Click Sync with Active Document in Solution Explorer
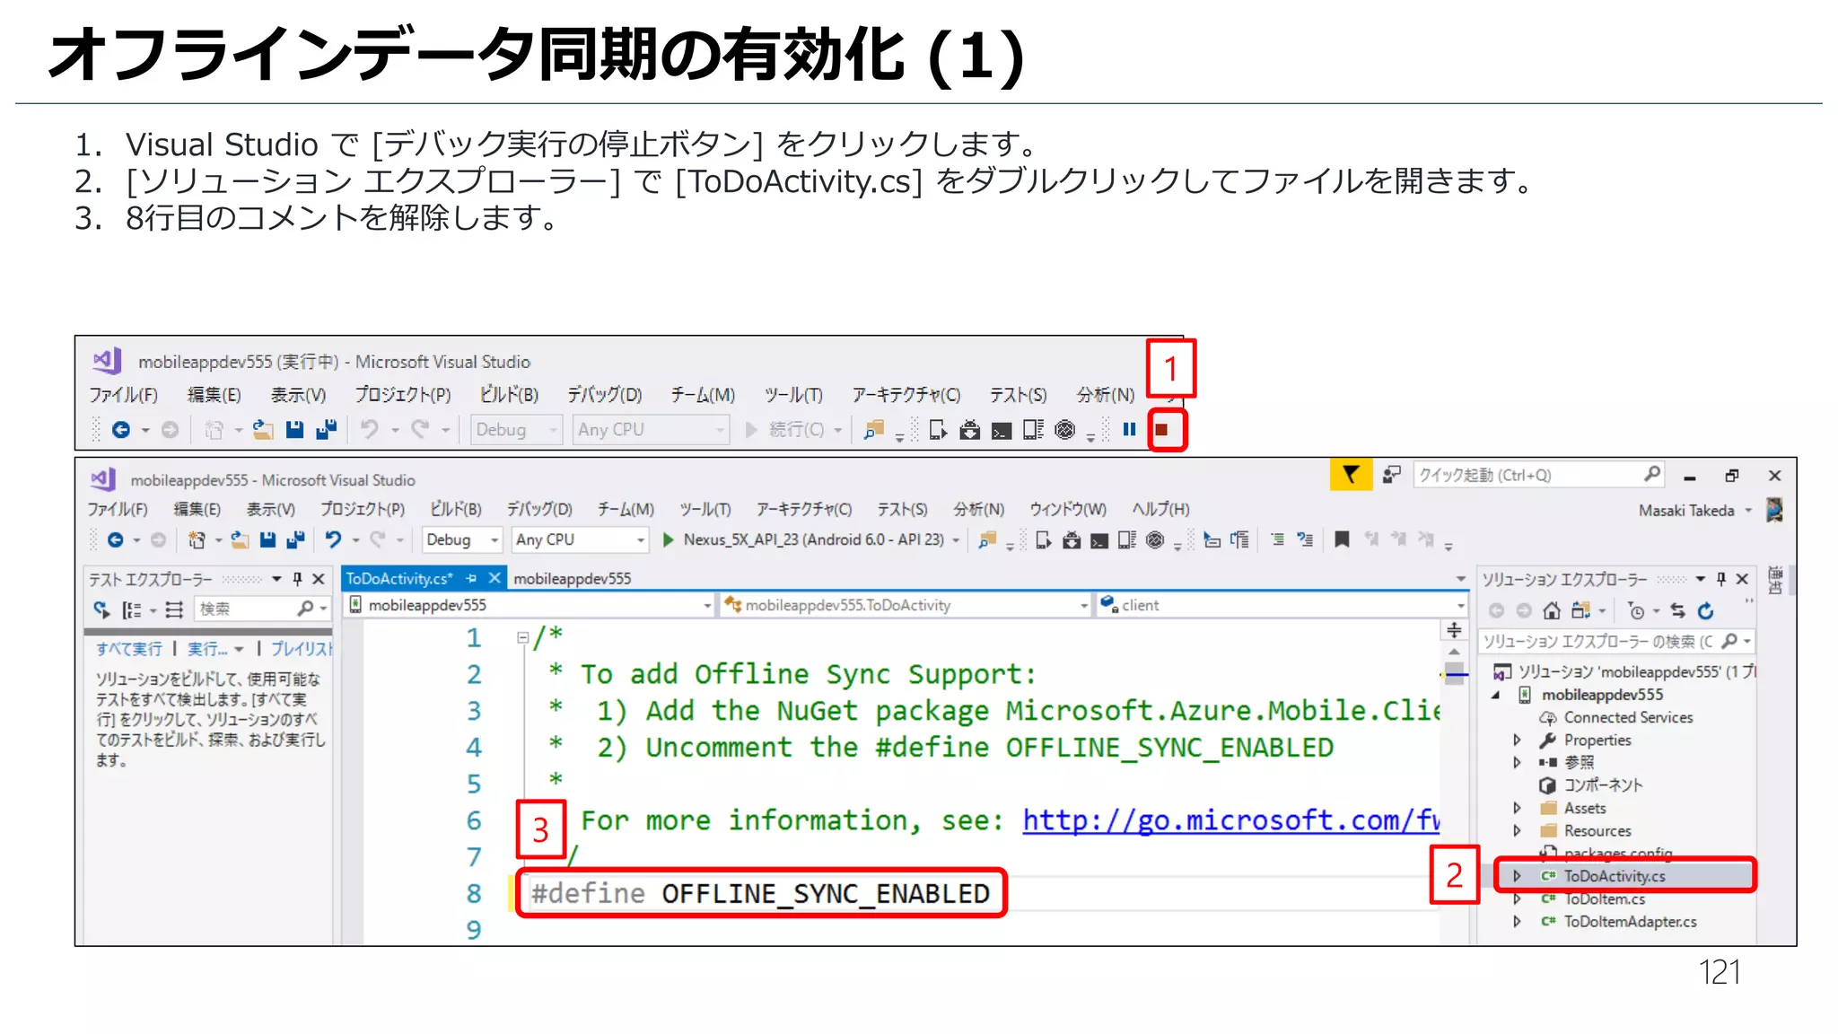Viewport: 1838px width, 1034px height. (1677, 611)
